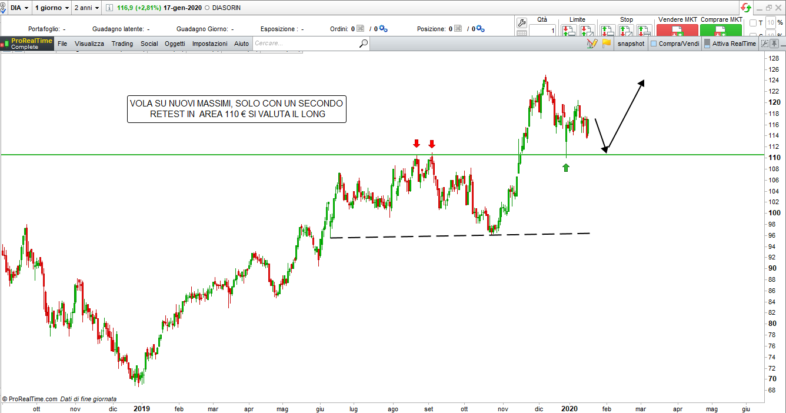
Task: Open the Oggetti menu
Action: tap(175, 44)
